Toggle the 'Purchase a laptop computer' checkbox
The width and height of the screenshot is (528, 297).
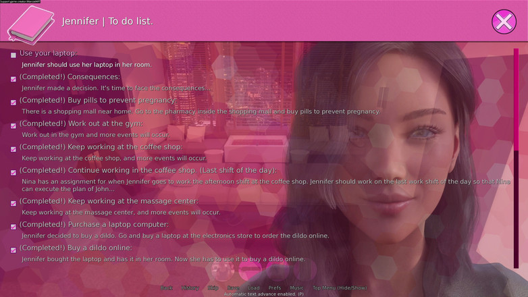14,227
